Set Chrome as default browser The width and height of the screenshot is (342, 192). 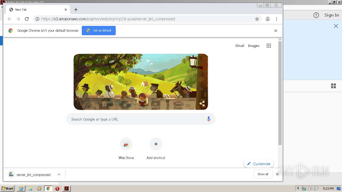[99, 30]
